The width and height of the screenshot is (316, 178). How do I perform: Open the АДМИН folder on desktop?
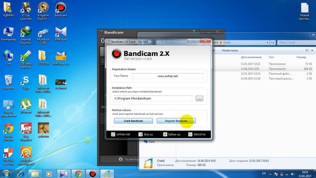(8, 9)
